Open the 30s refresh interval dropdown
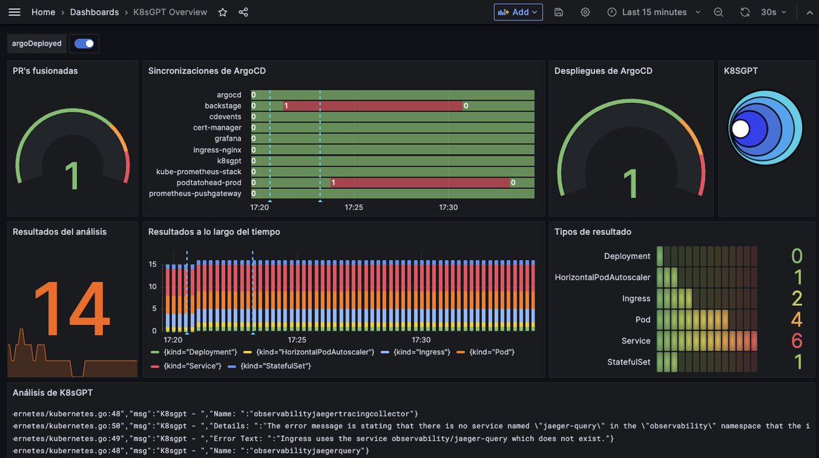This screenshot has height=458, width=819. tap(774, 12)
